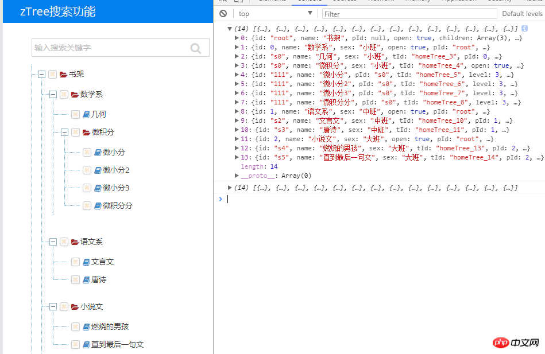Toggle checkbox for 燃烧的男孩
This screenshot has height=354, width=545.
click(x=75, y=326)
